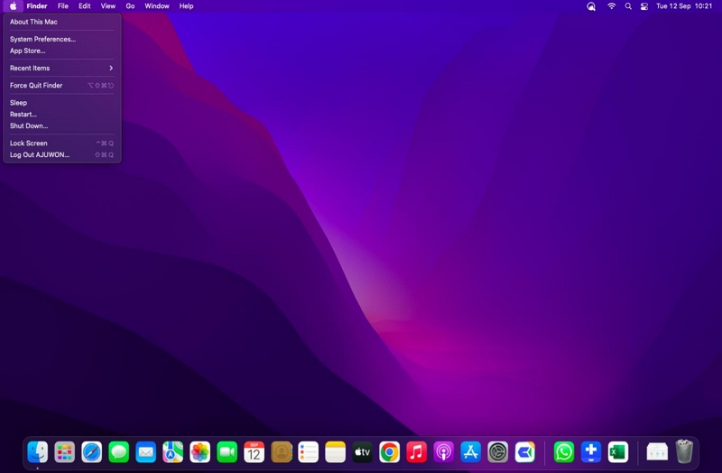The height and width of the screenshot is (473, 722).
Task: Open the Calendar icon showing 12
Action: tap(255, 452)
